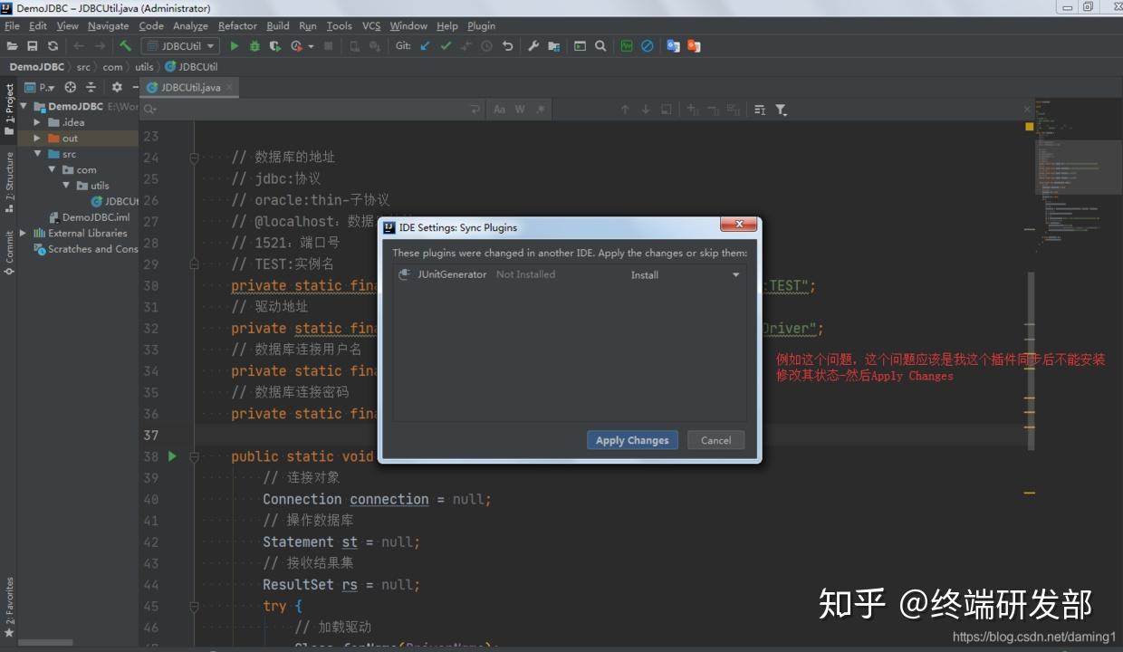Open the Build menu
1123x652 pixels.
(x=277, y=26)
